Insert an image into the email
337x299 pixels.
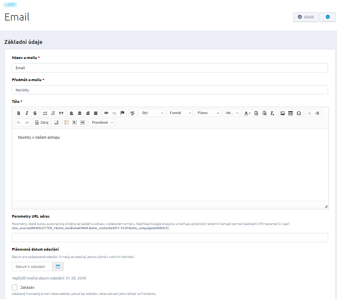pyautogui.click(x=283, y=113)
